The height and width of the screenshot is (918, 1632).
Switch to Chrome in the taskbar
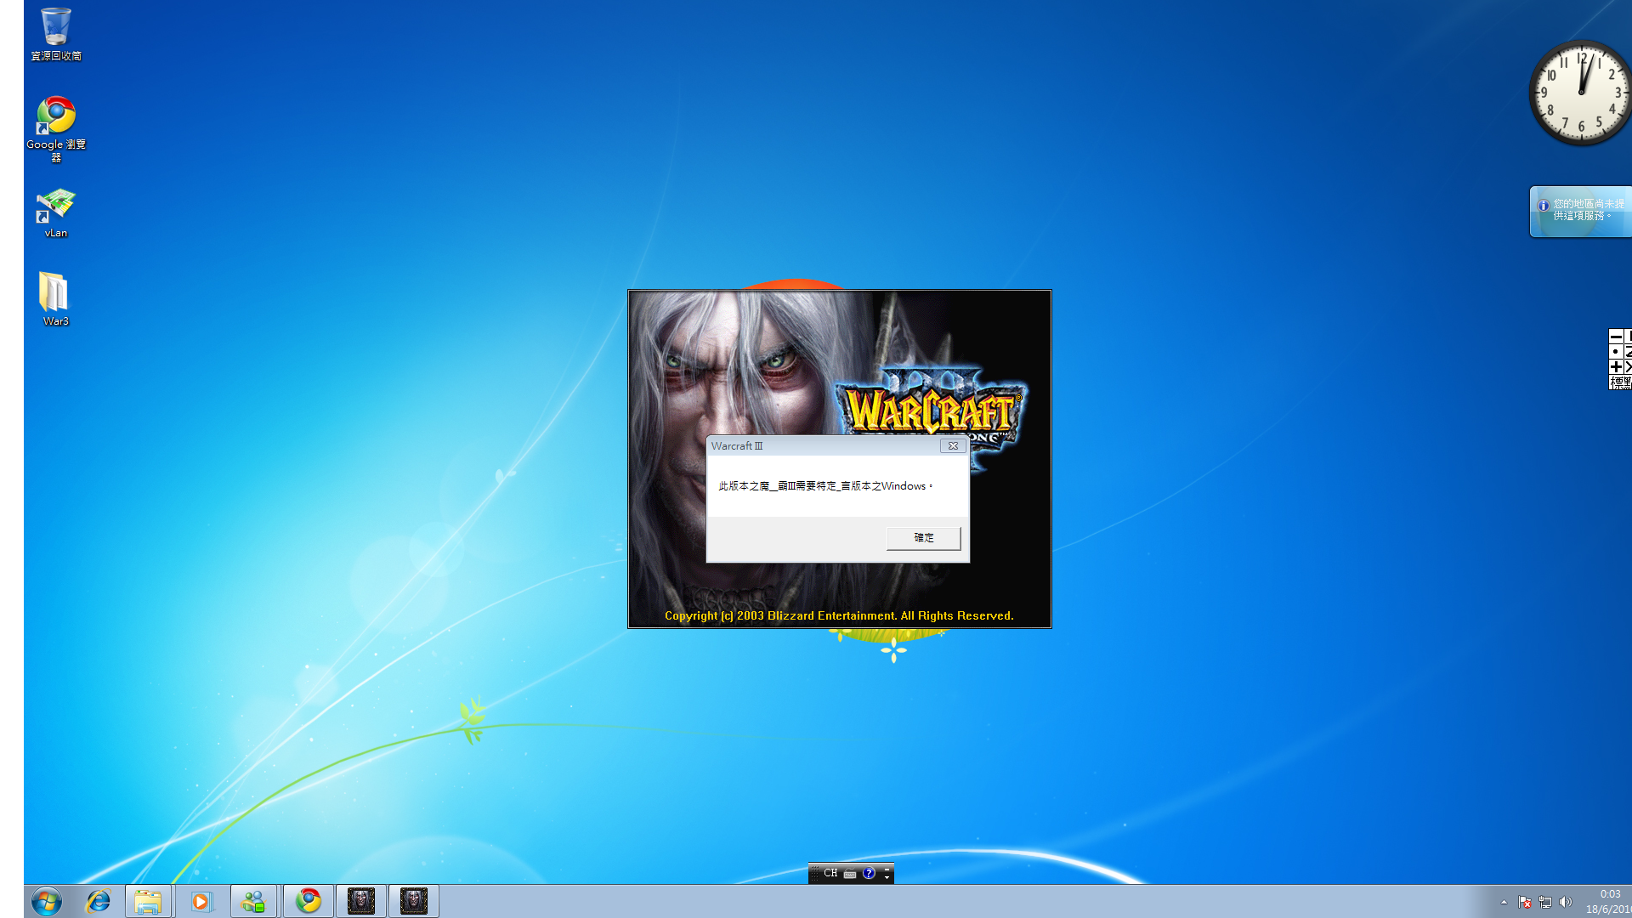308,901
